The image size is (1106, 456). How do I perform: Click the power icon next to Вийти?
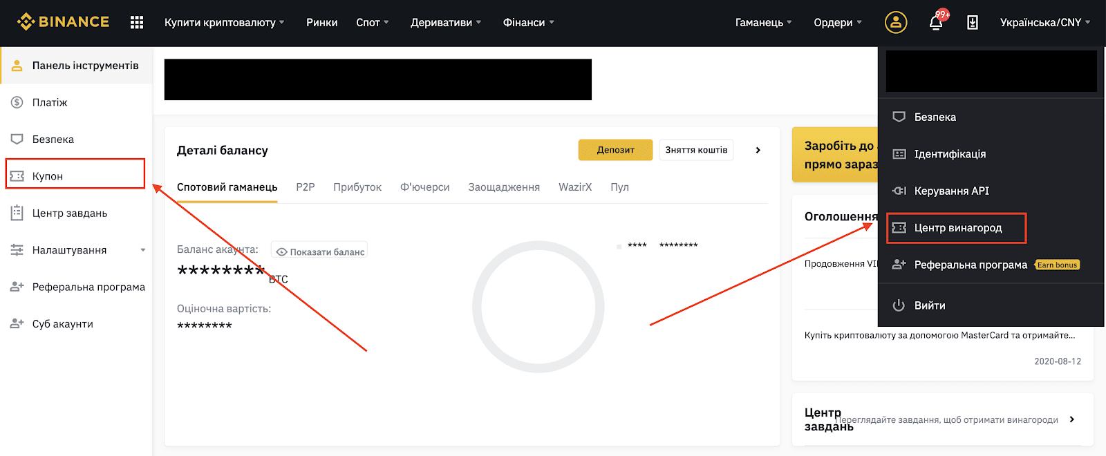899,305
